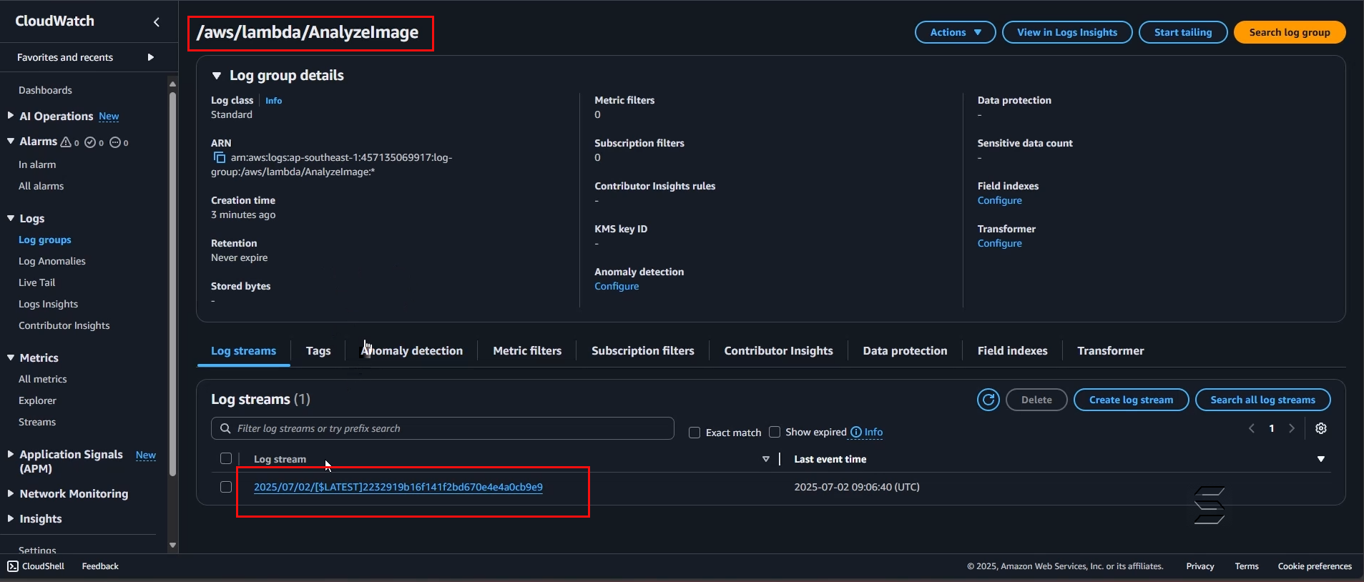Viewport: 1364px width, 582px height.
Task: Open Logs Insights in sidebar
Action: (48, 304)
